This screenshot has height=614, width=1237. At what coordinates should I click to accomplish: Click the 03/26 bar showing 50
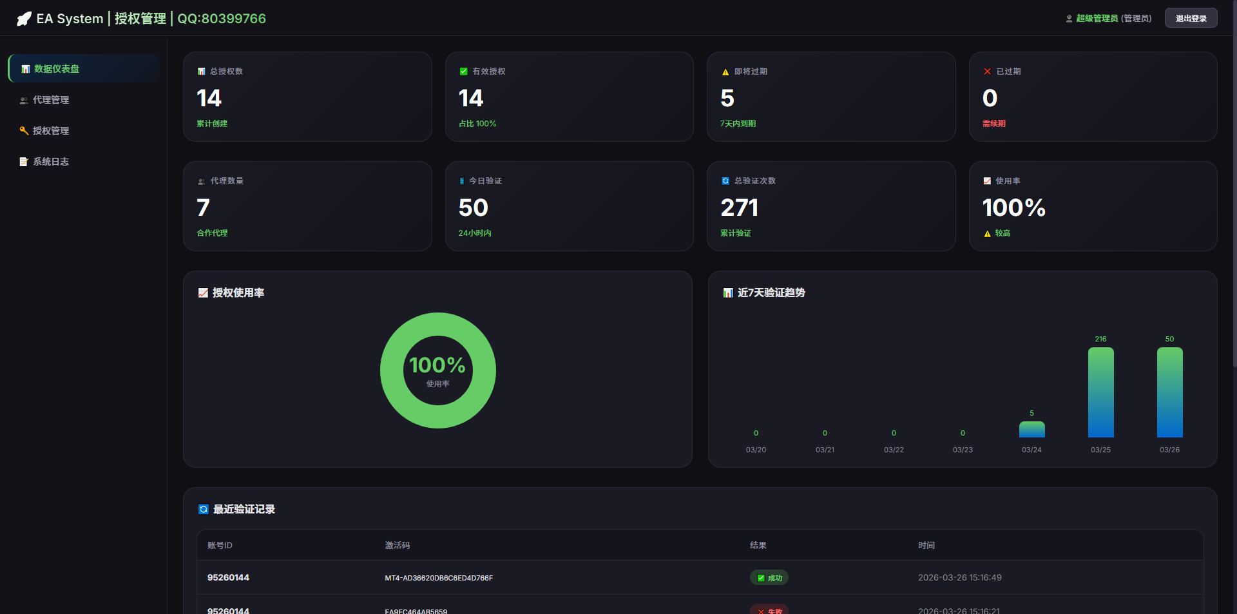[x=1169, y=392]
